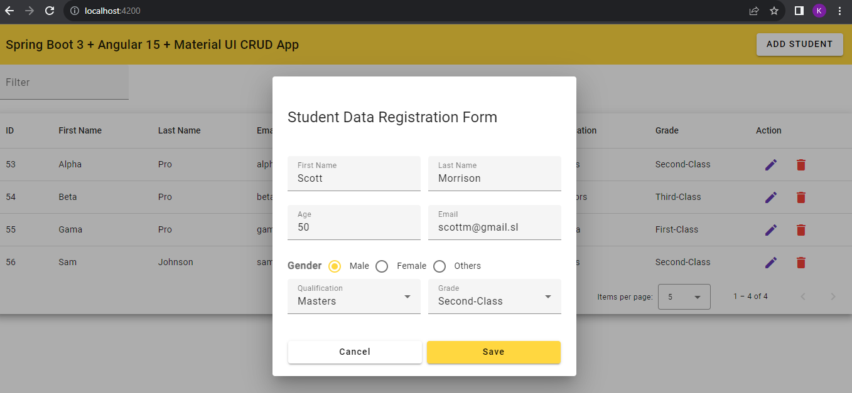Expand the Grade dropdown
Image resolution: width=852 pixels, height=393 pixels.
494,296
